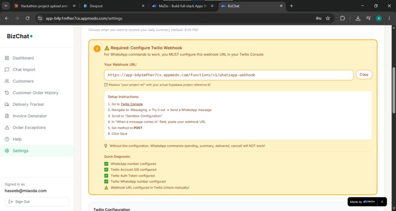Viewport: 396px width, 211px height.
Task: Click the BizChat logo
Action: click(x=20, y=36)
